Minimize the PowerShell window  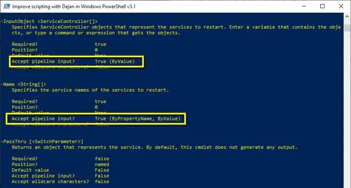(304, 6)
